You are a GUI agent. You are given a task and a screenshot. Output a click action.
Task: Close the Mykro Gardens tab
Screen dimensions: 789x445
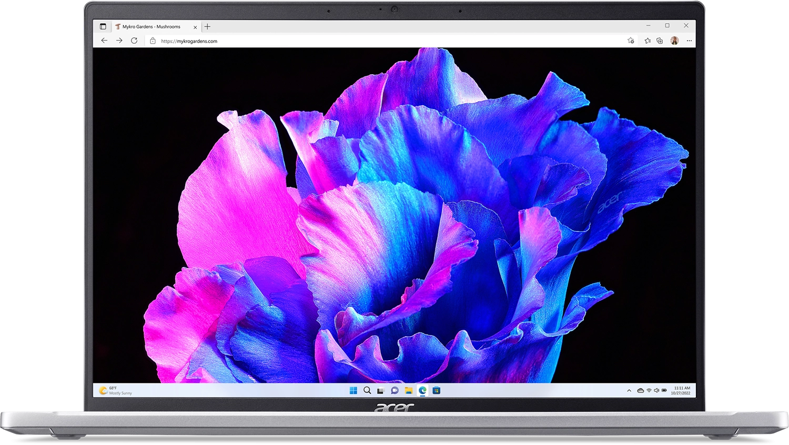tap(195, 27)
